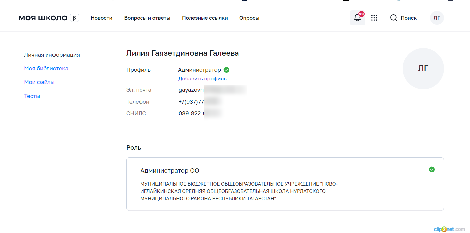Go to Мои файлы in the sidebar
Viewport: 470px width, 233px height.
point(39,82)
